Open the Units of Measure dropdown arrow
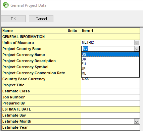The width and height of the screenshot is (143, 131). click(x=137, y=43)
